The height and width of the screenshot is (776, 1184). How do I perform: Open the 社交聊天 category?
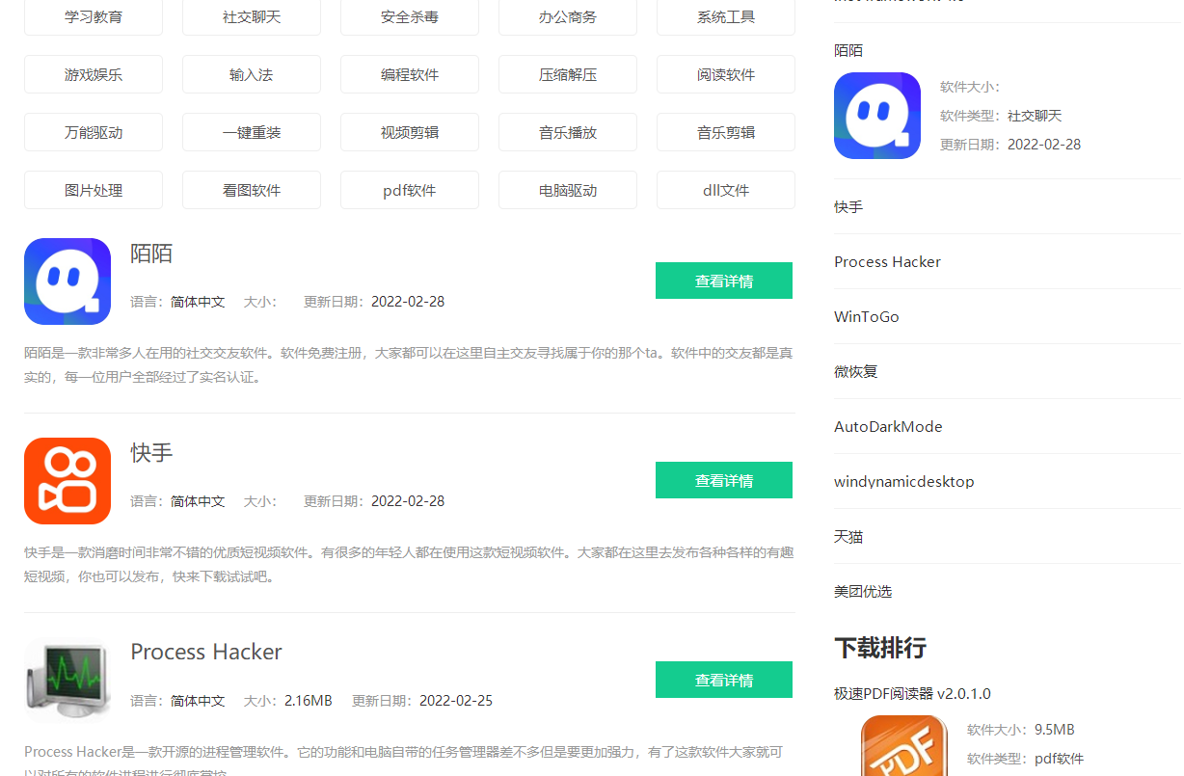251,16
